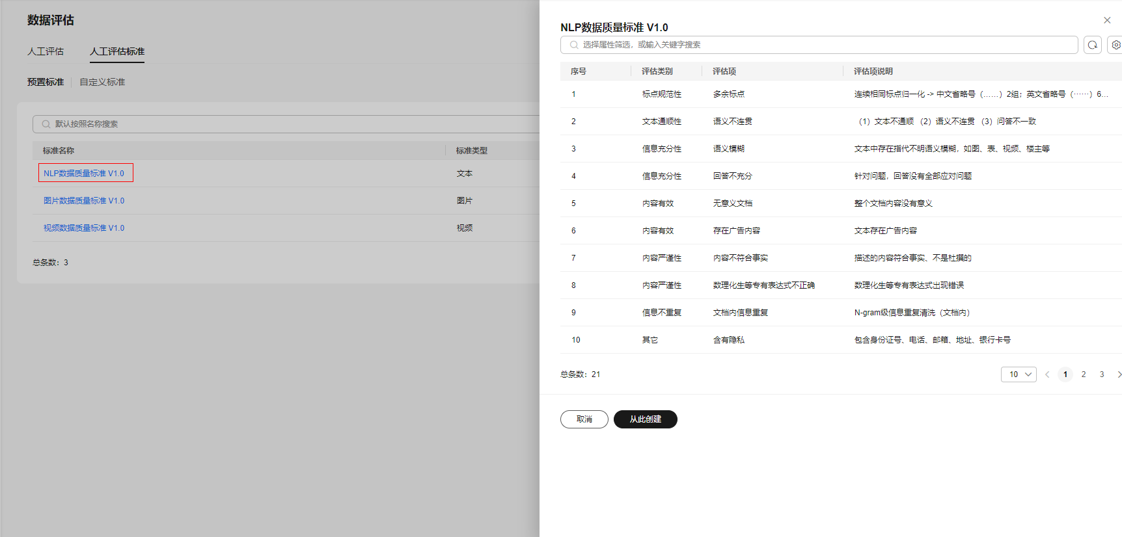
Task: Close the NLP数据质量标准 drawer panel
Action: pyautogui.click(x=1107, y=20)
